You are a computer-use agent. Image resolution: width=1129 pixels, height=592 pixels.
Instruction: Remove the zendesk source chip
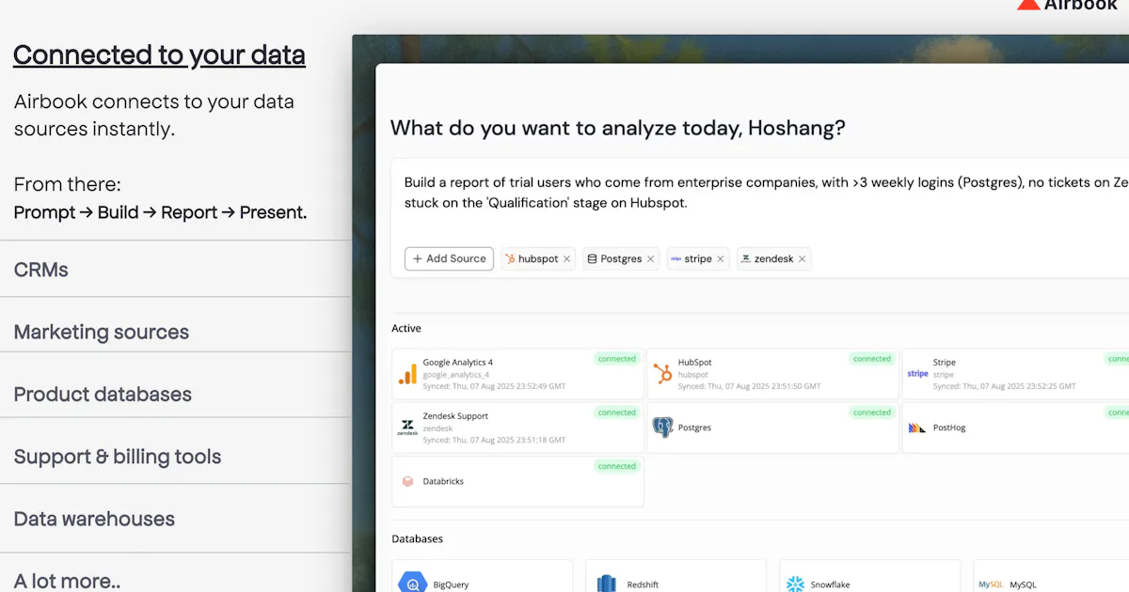pyautogui.click(x=802, y=259)
